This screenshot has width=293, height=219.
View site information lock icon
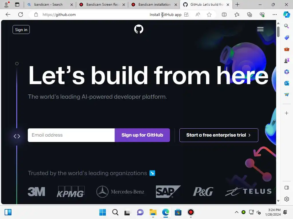click(36, 15)
